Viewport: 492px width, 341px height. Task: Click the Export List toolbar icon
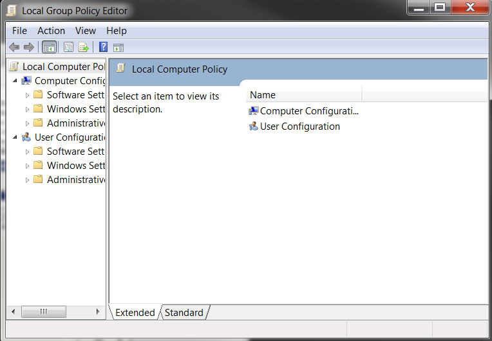tap(84, 47)
